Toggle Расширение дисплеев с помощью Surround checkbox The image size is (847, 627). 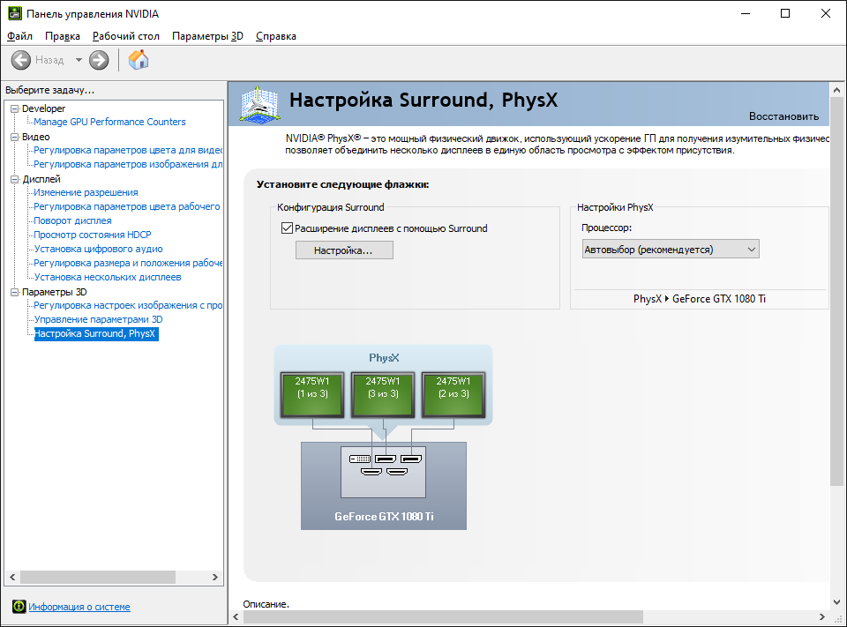pyautogui.click(x=287, y=228)
